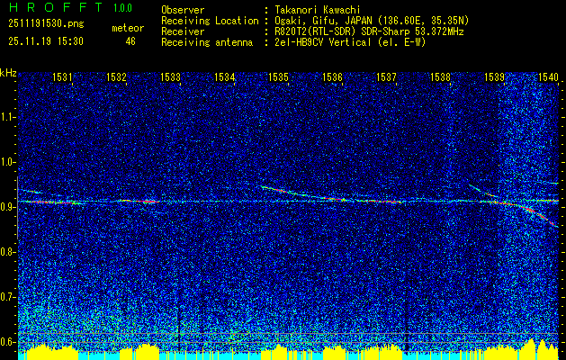The height and width of the screenshot is (360, 566).
Task: Click the 'Receiver' label
Action: tap(183, 31)
